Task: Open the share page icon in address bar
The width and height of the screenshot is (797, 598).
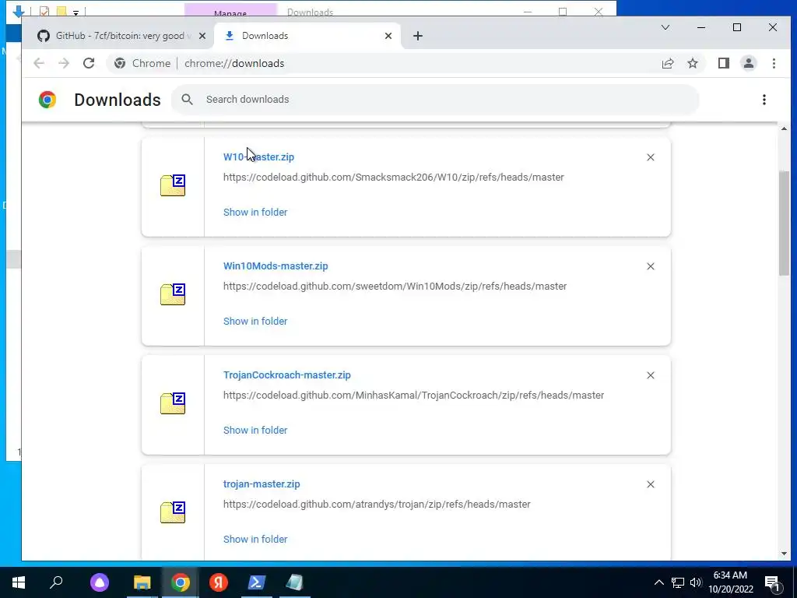Action: pos(667,63)
